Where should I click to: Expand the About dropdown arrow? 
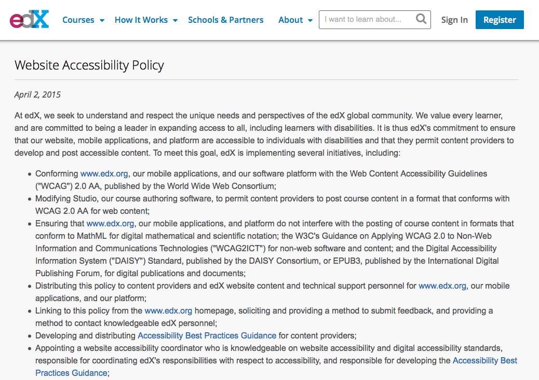311,20
